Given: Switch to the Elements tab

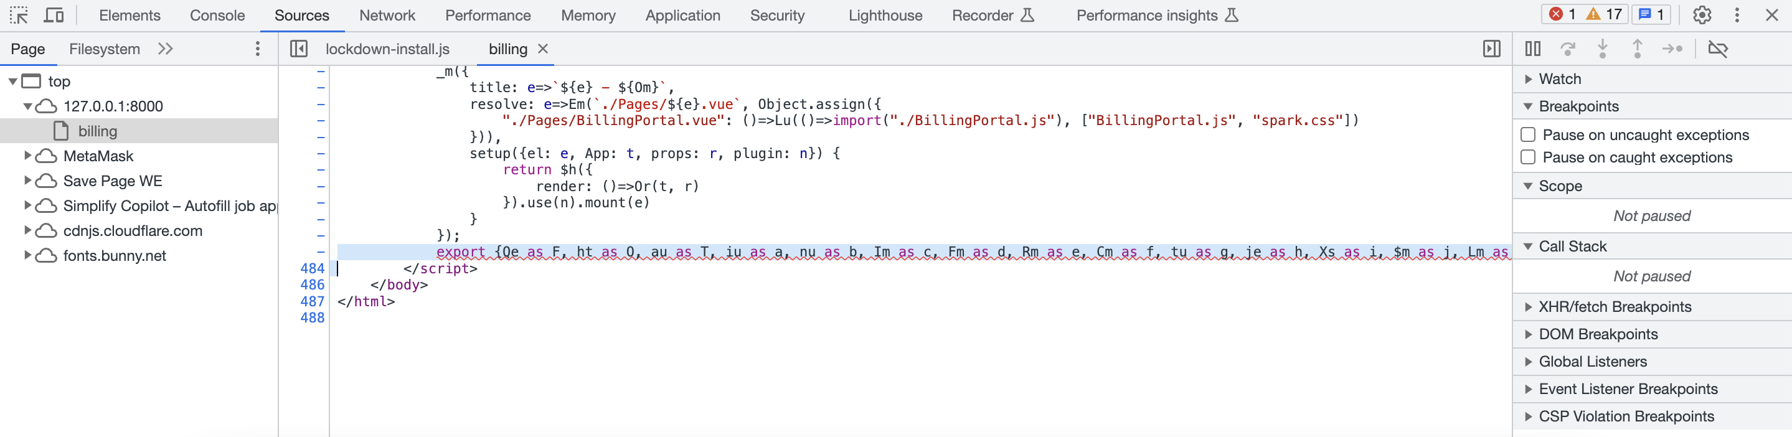Looking at the screenshot, I should [130, 16].
